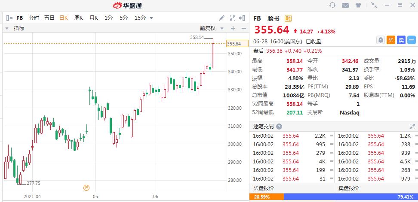Click the blue 卖 sell button
Image resolution: width=418 pixels, height=202 pixels.
pos(401,40)
